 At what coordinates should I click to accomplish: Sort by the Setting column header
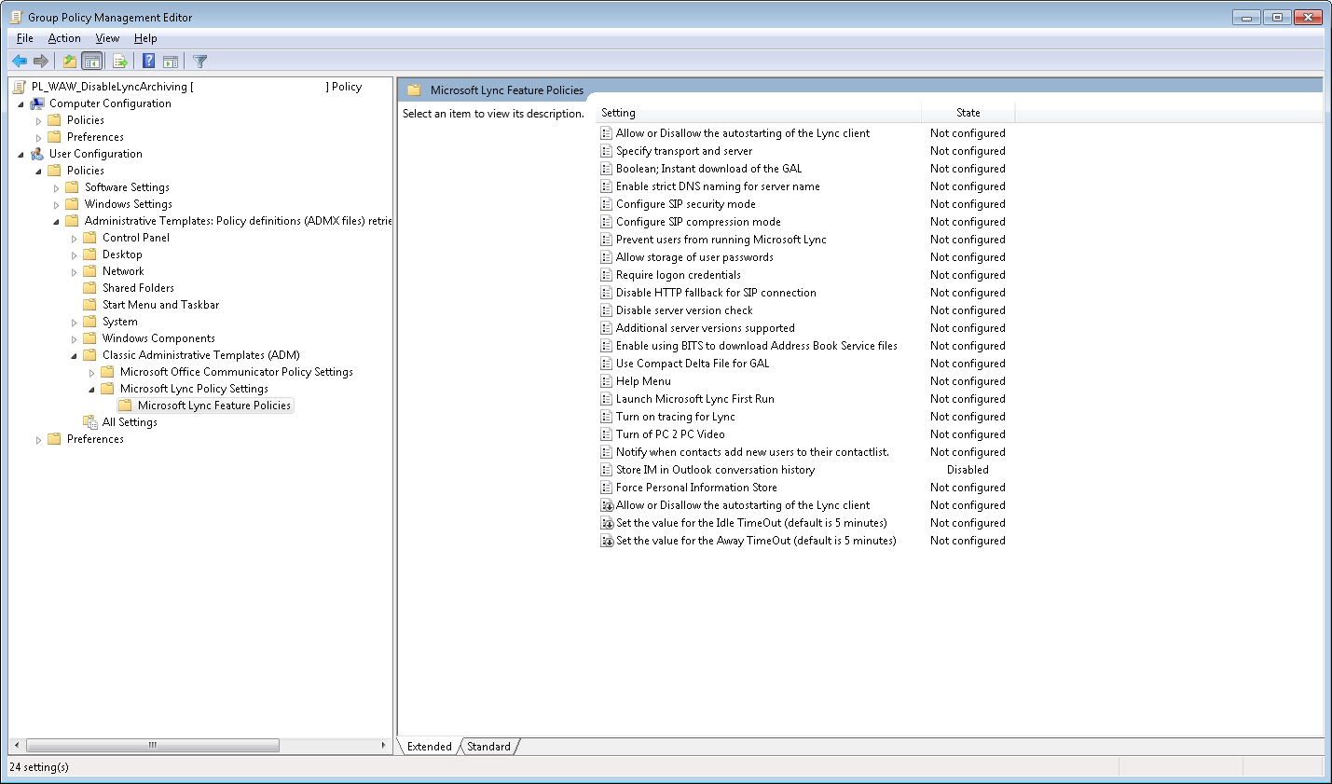(759, 113)
